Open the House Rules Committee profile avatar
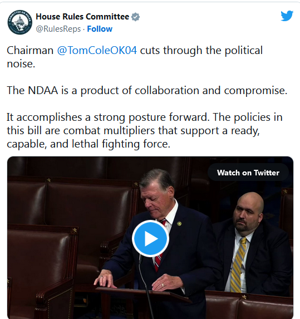The image size is (300, 319). click(x=19, y=22)
